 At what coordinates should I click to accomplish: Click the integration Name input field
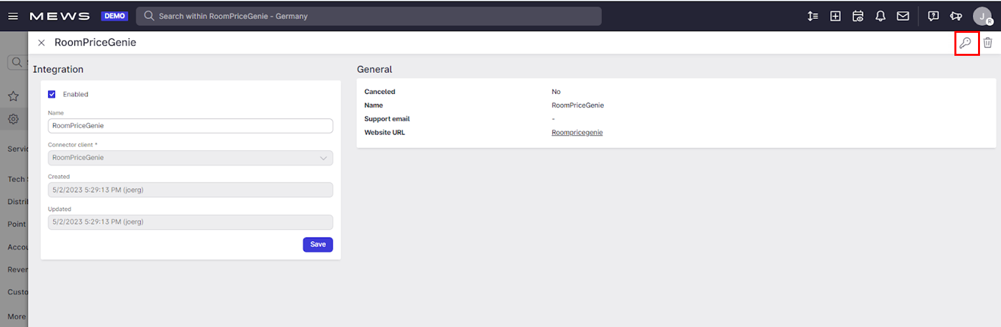click(190, 126)
